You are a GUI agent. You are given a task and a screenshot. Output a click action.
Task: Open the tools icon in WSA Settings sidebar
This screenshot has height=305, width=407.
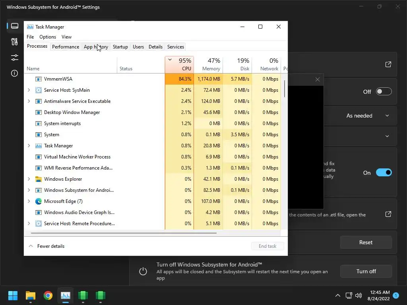coord(15,42)
